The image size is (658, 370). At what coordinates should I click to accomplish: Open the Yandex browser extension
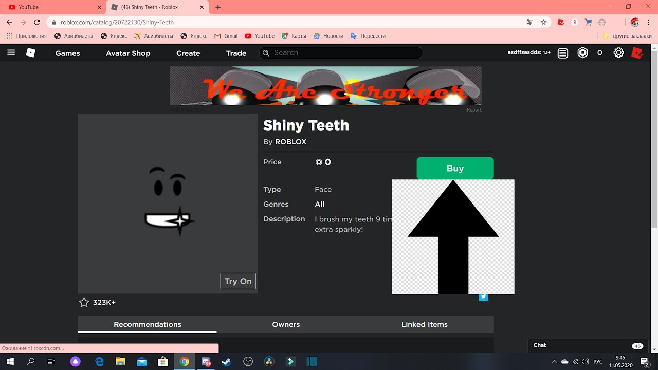coord(575,22)
